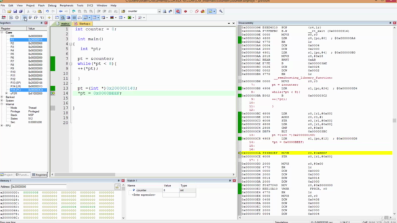The height and width of the screenshot is (223, 397).
Task: Switch to the Functions bottom tab
Action: pos(22,175)
